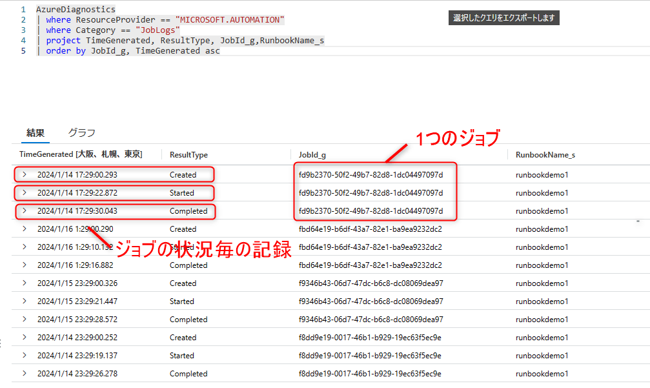This screenshot has width=650, height=388.
Task: Sort by ResultType column header
Action: pyautogui.click(x=188, y=155)
